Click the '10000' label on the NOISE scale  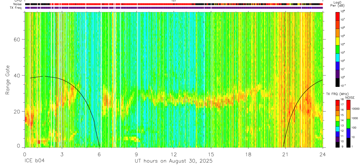(356, 109)
